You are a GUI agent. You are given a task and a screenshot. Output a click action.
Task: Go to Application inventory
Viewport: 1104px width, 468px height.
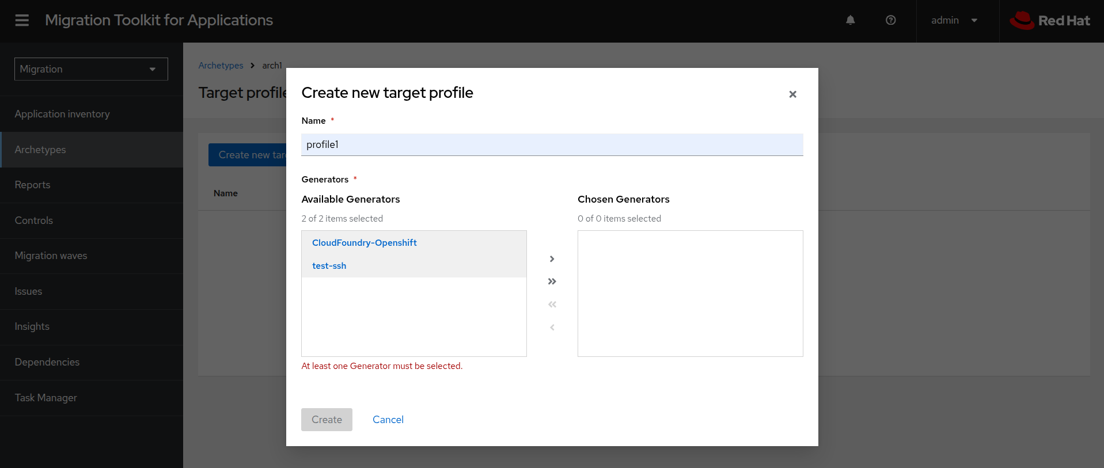pyautogui.click(x=62, y=114)
